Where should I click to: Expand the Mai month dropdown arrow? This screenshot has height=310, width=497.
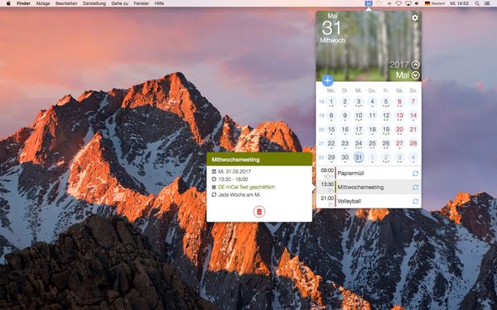click(x=415, y=75)
